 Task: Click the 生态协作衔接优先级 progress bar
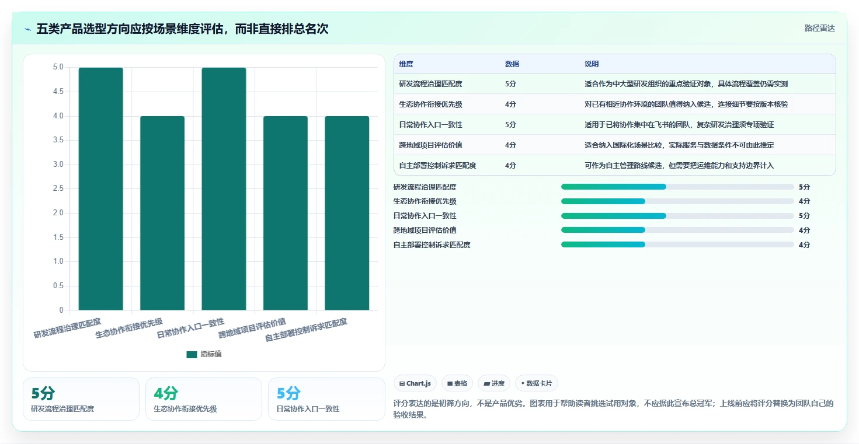677,201
